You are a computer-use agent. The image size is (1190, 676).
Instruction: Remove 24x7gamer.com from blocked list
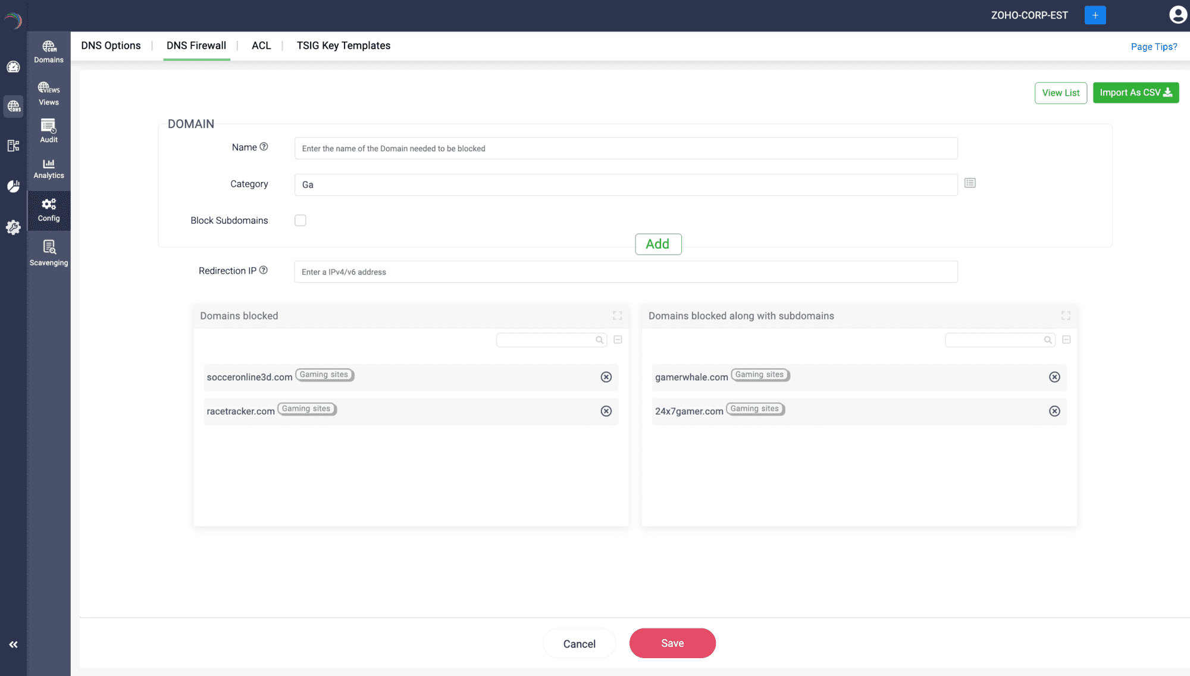pos(1054,411)
